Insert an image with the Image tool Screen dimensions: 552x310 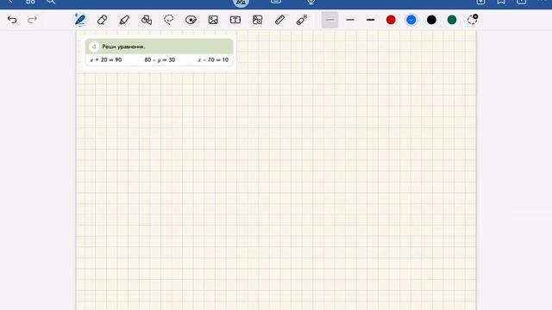coord(213,20)
